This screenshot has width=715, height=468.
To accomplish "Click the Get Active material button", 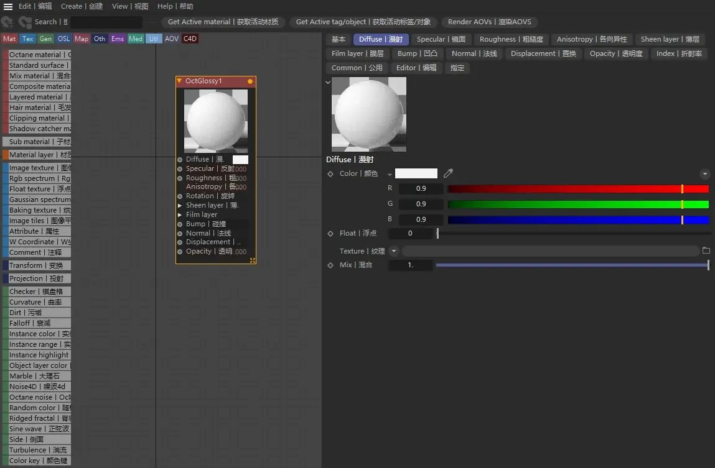I will coord(224,22).
